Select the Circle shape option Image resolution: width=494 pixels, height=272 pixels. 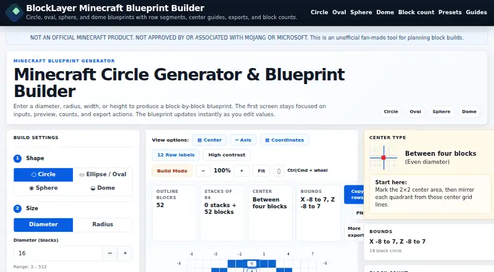click(43, 174)
